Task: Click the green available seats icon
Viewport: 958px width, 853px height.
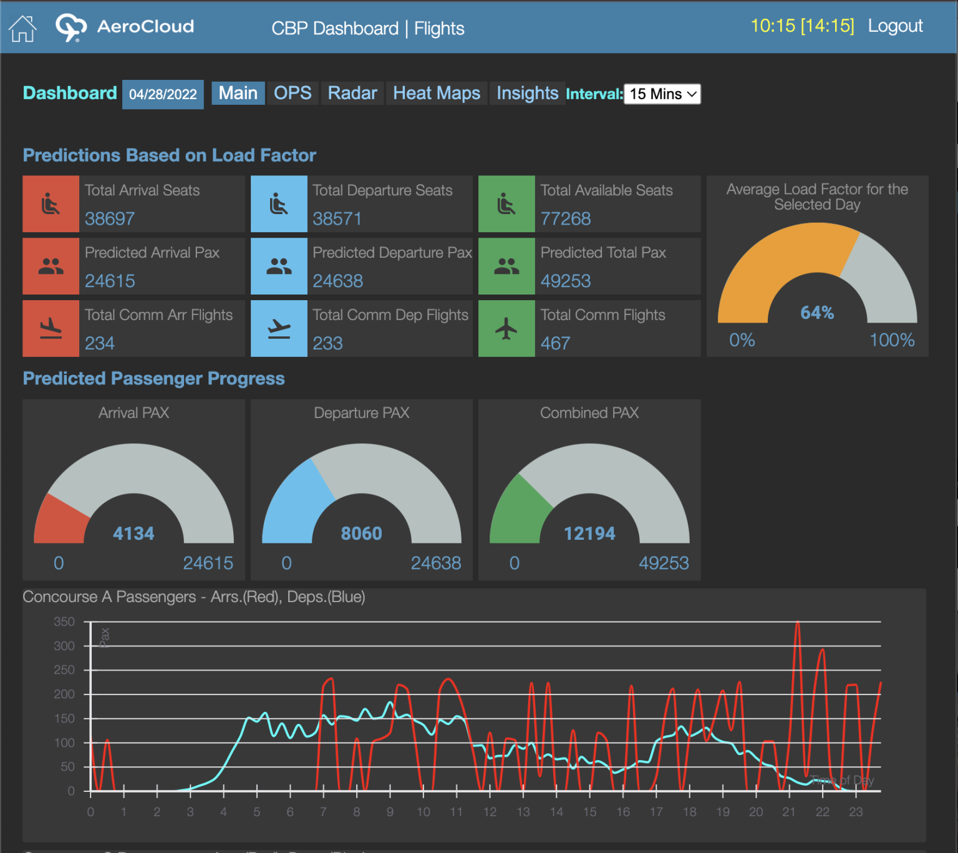Action: coord(506,203)
